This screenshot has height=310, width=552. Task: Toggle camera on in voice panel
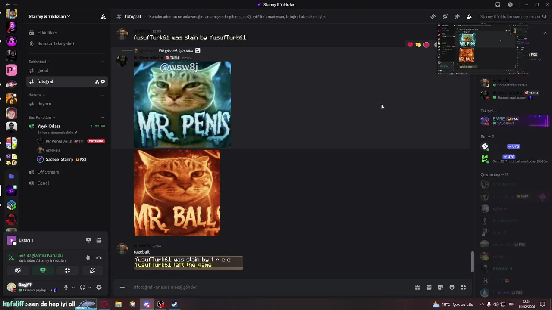pos(18,270)
